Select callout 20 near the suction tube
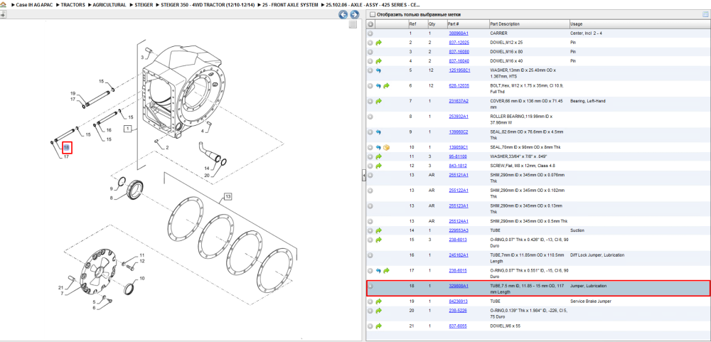 tap(207, 175)
